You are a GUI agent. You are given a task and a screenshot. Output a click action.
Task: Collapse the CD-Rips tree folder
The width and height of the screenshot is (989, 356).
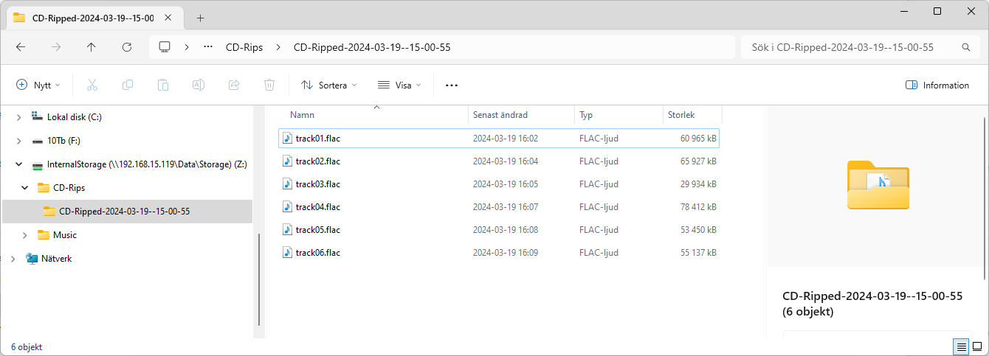tap(24, 188)
